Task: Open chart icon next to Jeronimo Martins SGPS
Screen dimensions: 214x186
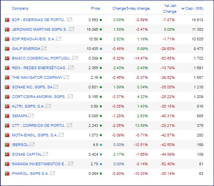Action: (x=71, y=29)
